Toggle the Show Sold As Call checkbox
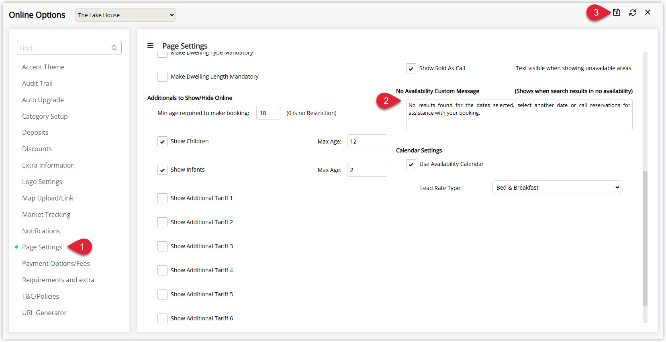Viewport: 666px width, 342px height. click(411, 68)
